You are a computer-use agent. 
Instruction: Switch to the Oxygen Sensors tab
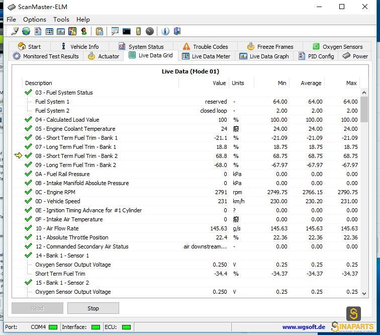(x=337, y=46)
